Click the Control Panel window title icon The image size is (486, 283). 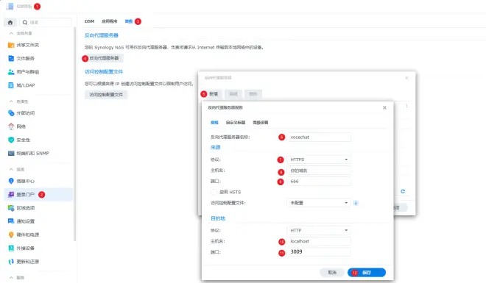(x=10, y=6)
